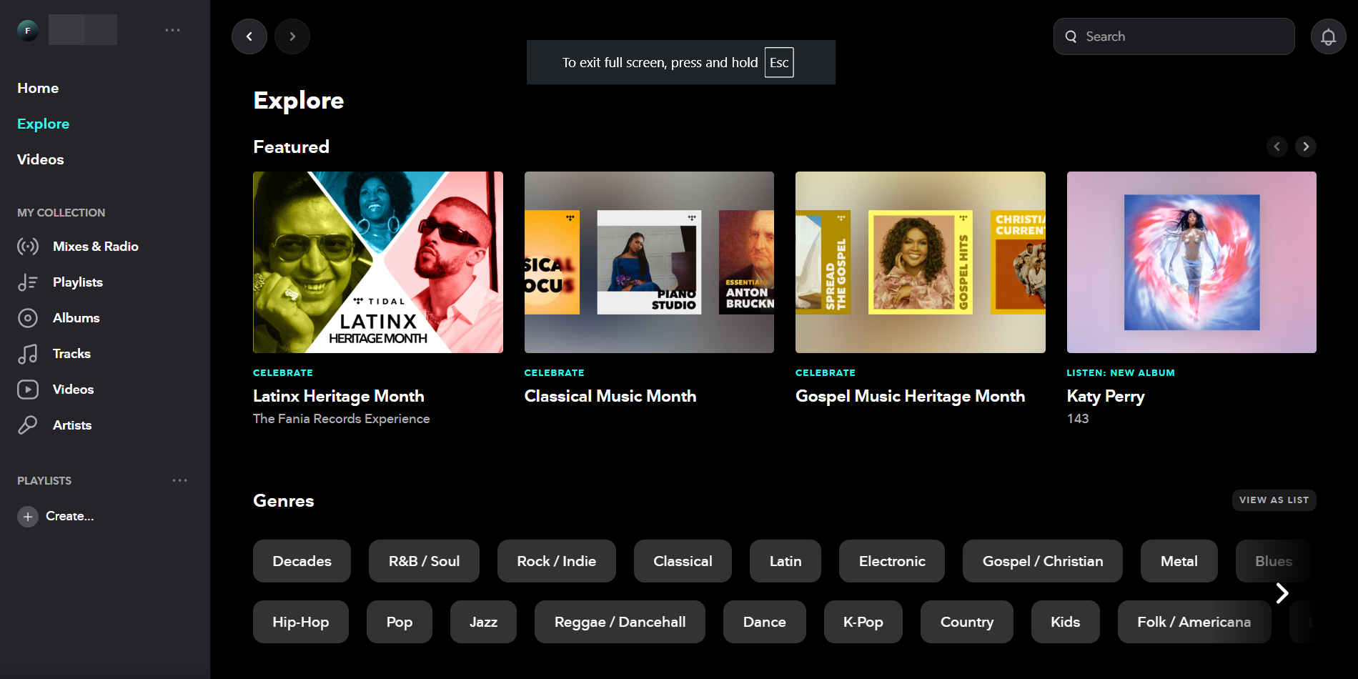Switch genres to View As List
The height and width of the screenshot is (679, 1358).
[x=1274, y=500]
